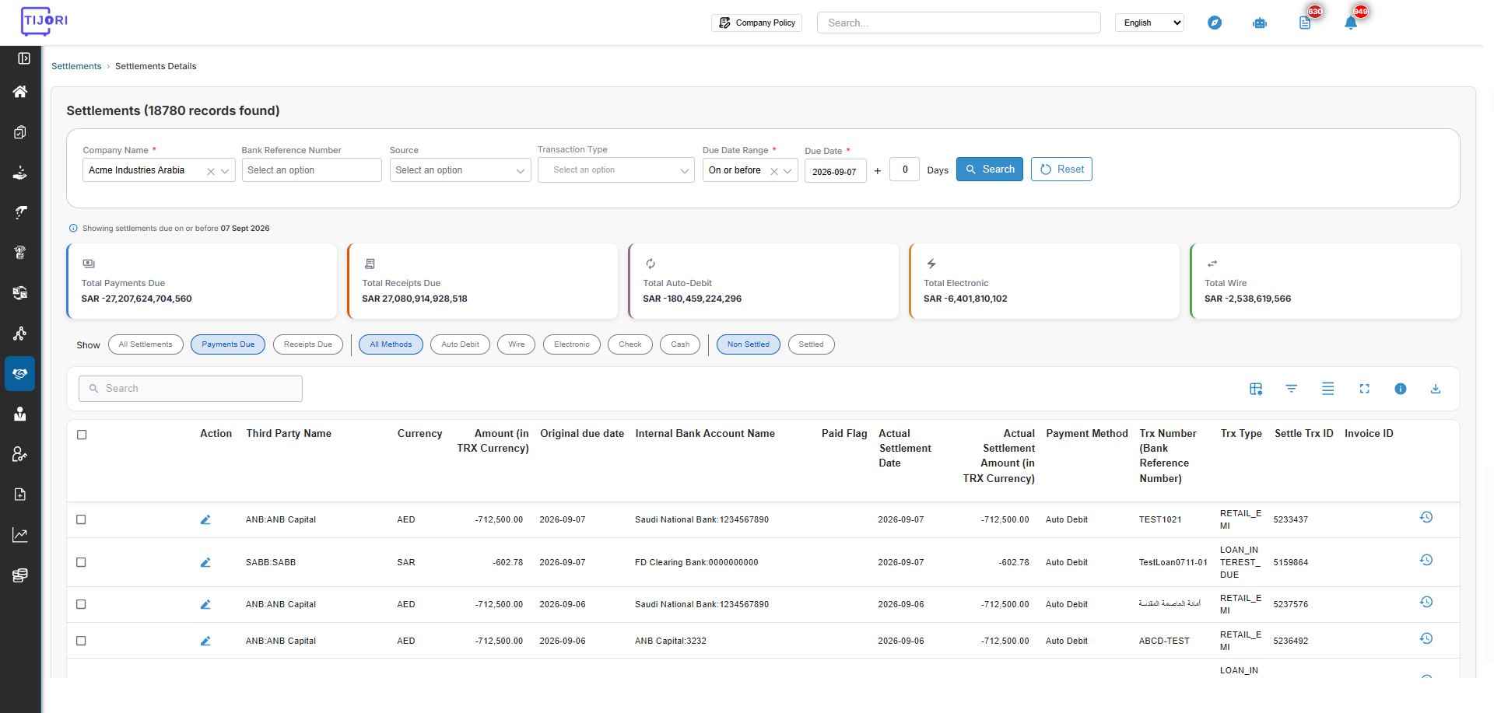This screenshot has width=1494, height=713.
Task: Edit the SABB:SABB settlement row
Action: coord(205,562)
